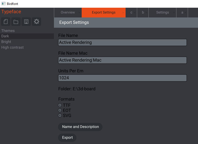Switch to the Overview tab
The height and width of the screenshot is (144, 198).
[x=68, y=12]
